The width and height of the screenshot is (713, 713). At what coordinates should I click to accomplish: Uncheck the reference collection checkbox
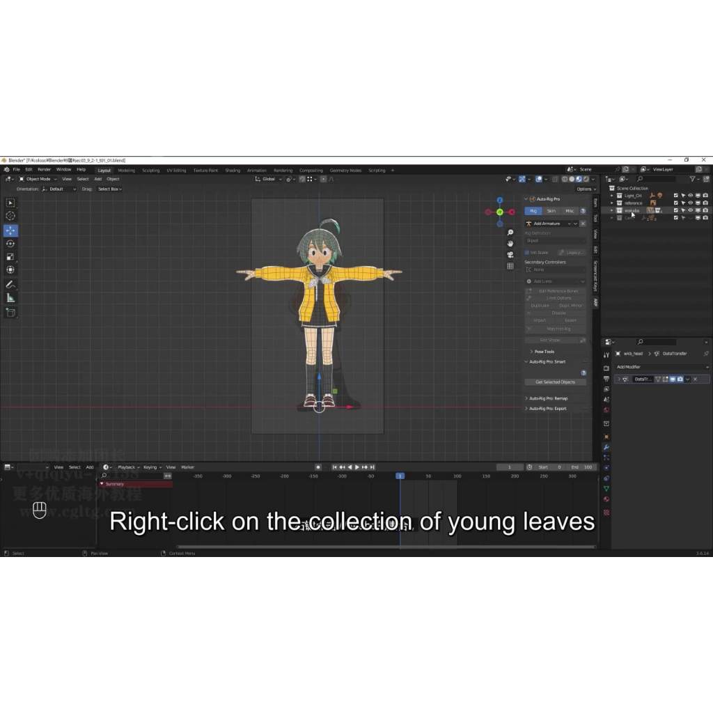coord(675,203)
